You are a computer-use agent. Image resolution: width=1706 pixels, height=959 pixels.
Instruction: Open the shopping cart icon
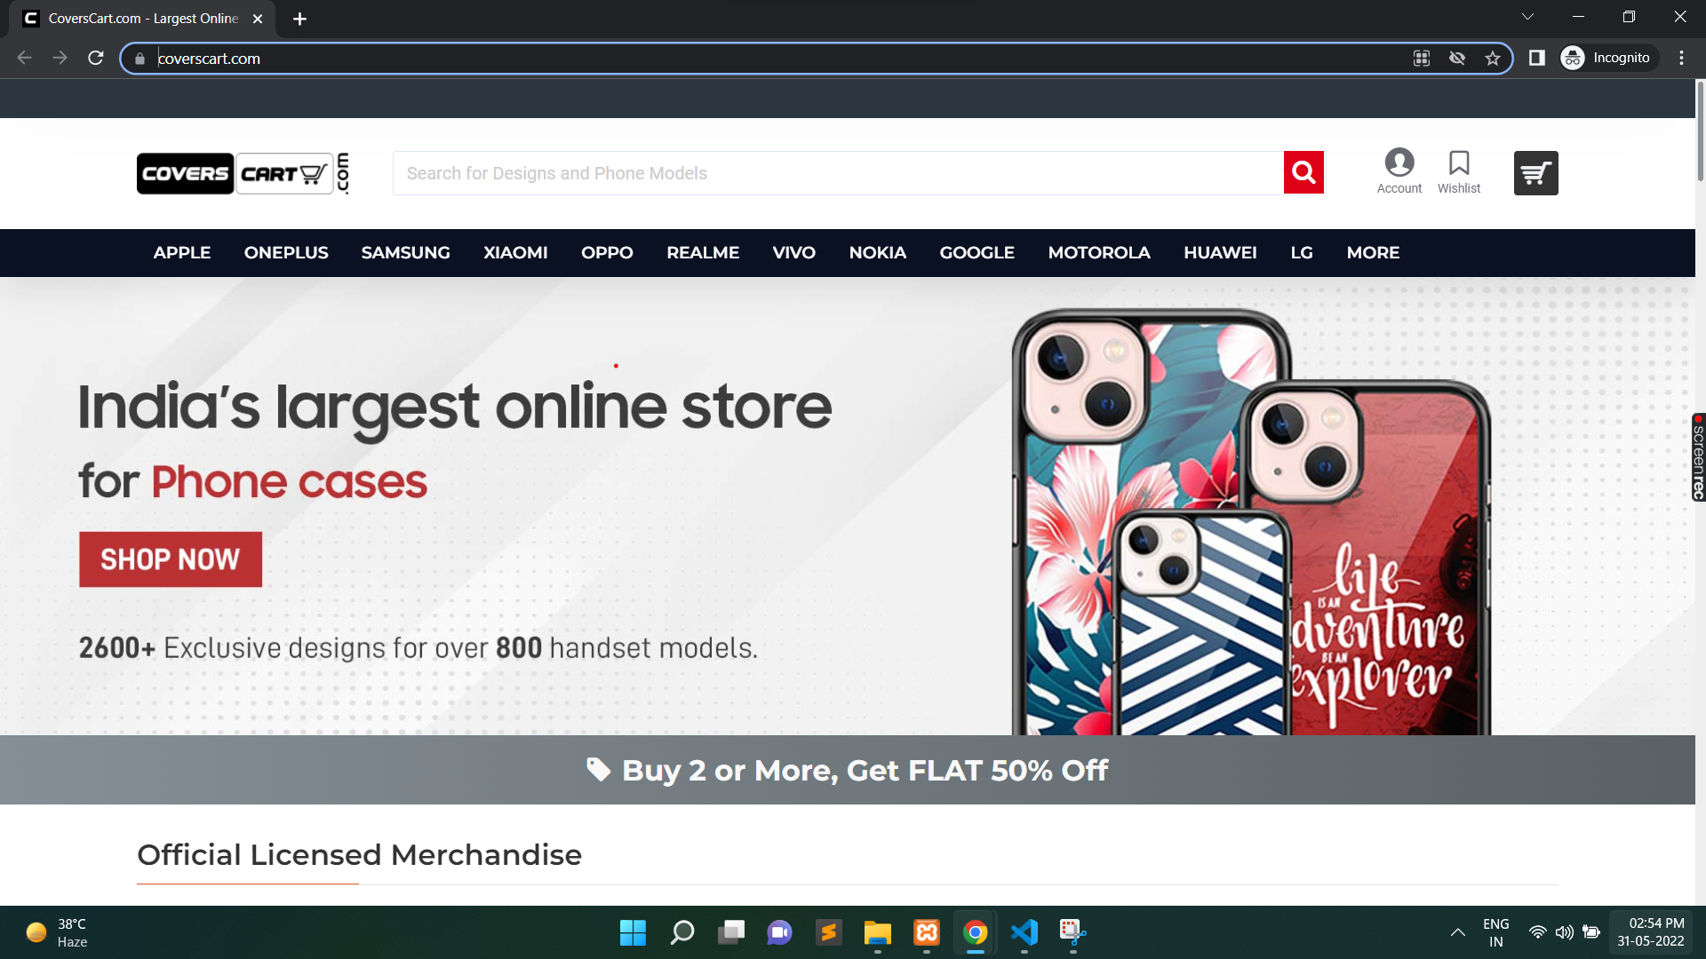pyautogui.click(x=1535, y=173)
